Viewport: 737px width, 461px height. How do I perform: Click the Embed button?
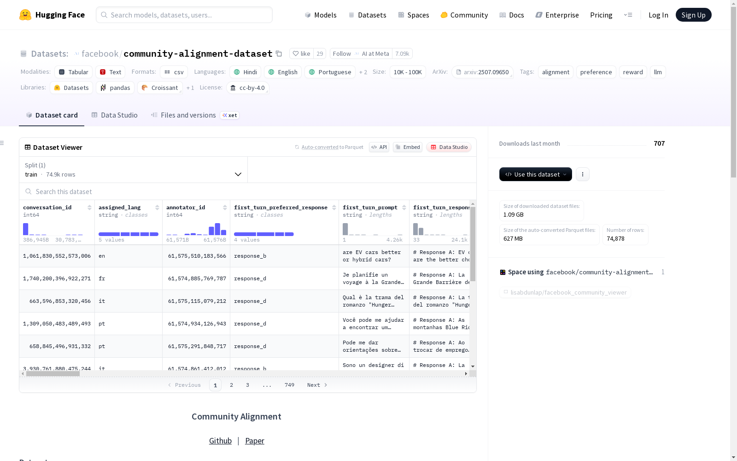408,147
